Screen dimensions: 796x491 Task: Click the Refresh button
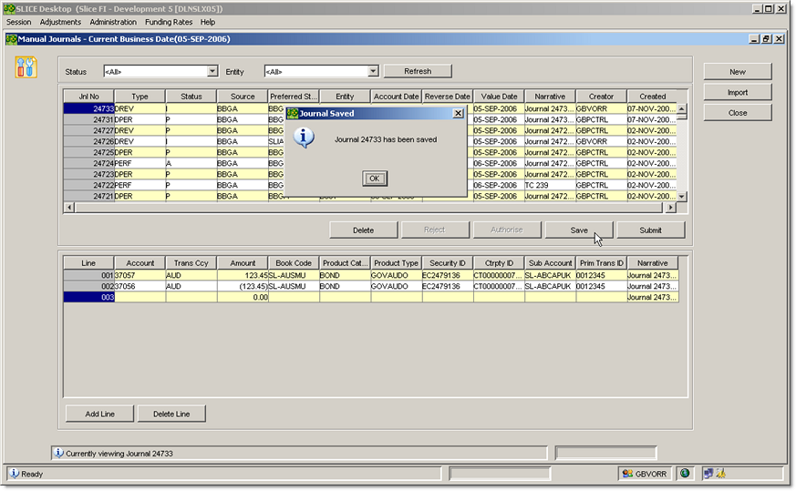tap(417, 71)
